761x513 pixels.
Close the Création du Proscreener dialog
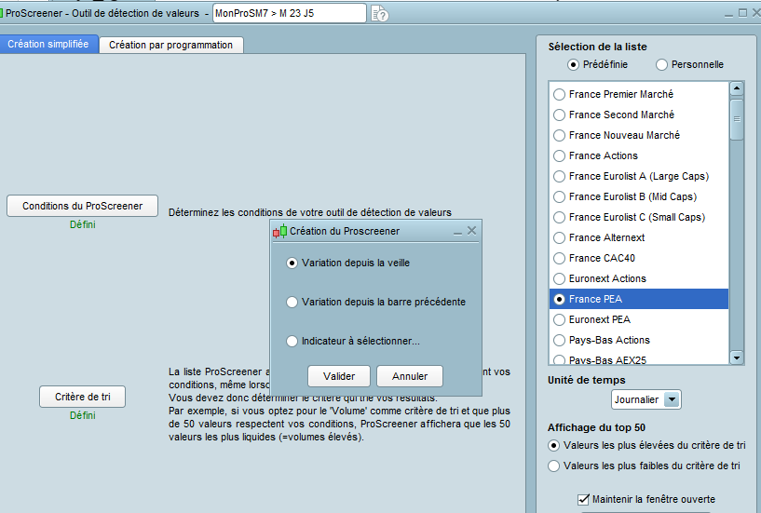pyautogui.click(x=471, y=231)
